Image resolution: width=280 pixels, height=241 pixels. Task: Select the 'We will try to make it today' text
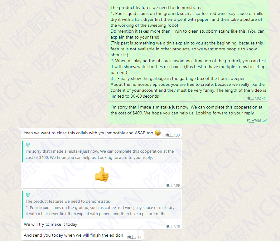pos(51,224)
